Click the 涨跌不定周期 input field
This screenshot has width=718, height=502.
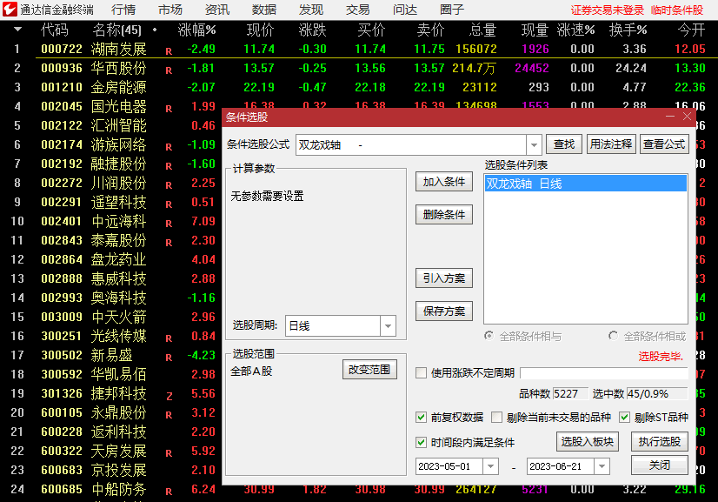click(x=604, y=373)
